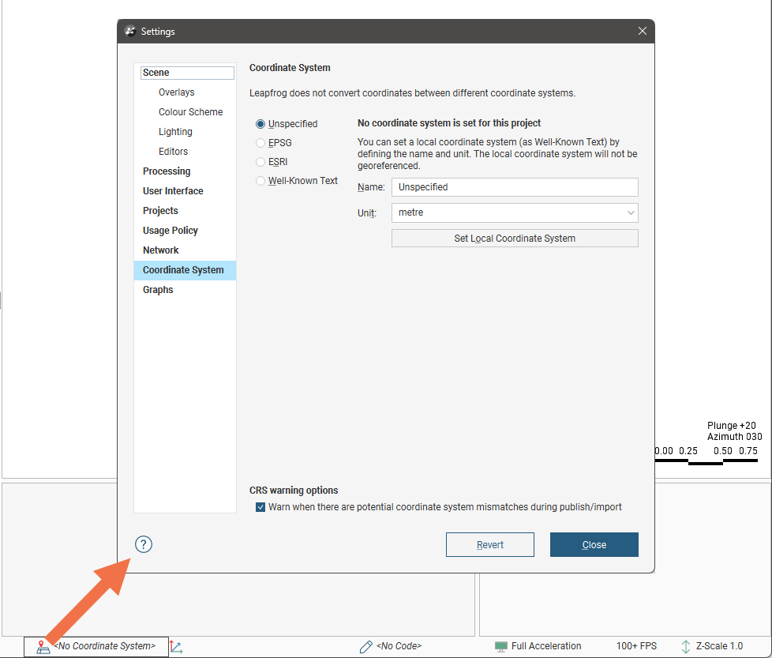Click the pencil No Code icon
The width and height of the screenshot is (772, 658).
tap(365, 646)
